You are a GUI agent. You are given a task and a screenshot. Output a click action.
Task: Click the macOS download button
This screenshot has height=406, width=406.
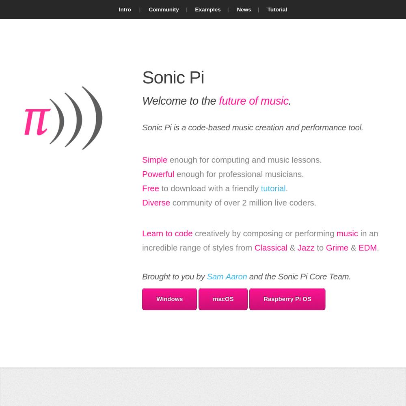(223, 299)
